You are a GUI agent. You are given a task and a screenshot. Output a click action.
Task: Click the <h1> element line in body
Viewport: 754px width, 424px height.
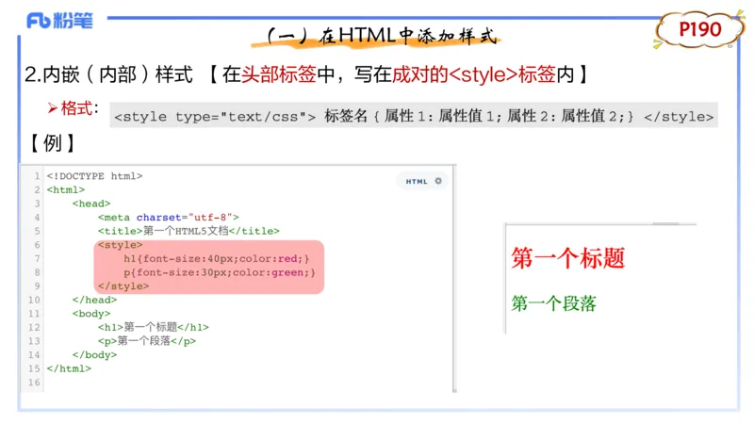(153, 327)
